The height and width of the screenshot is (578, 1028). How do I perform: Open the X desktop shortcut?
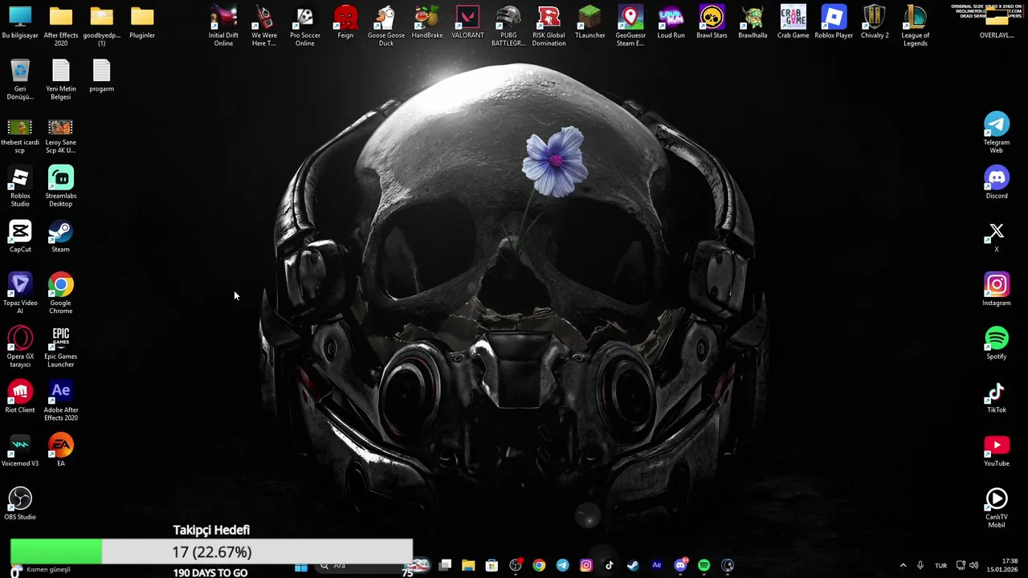997,237
